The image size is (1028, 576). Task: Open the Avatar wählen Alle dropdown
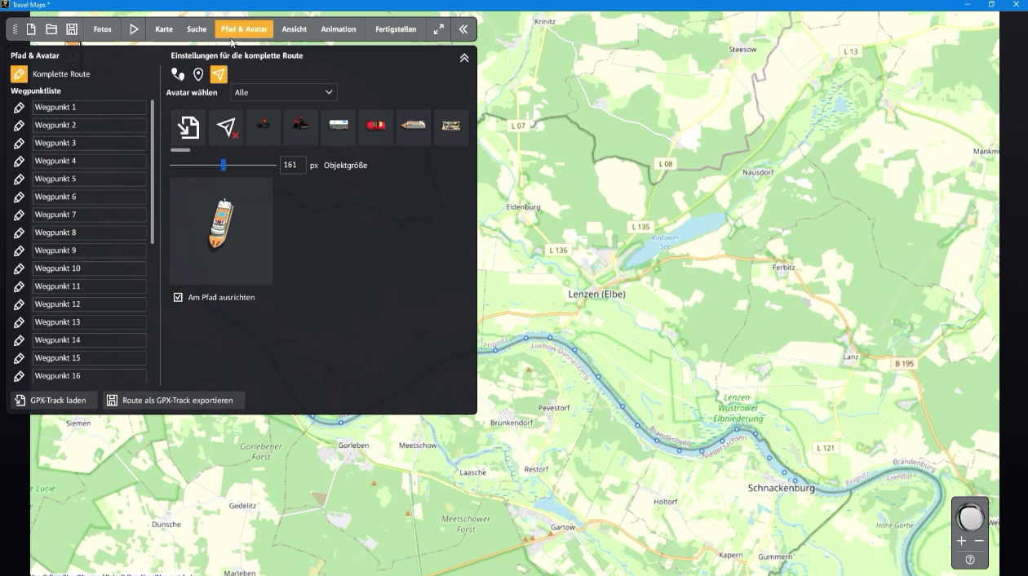pos(283,92)
